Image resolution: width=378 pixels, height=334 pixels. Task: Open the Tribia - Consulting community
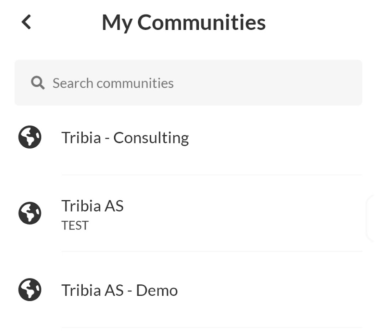point(125,138)
